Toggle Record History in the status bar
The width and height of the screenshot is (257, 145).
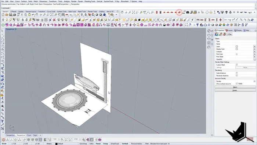pos(137,144)
